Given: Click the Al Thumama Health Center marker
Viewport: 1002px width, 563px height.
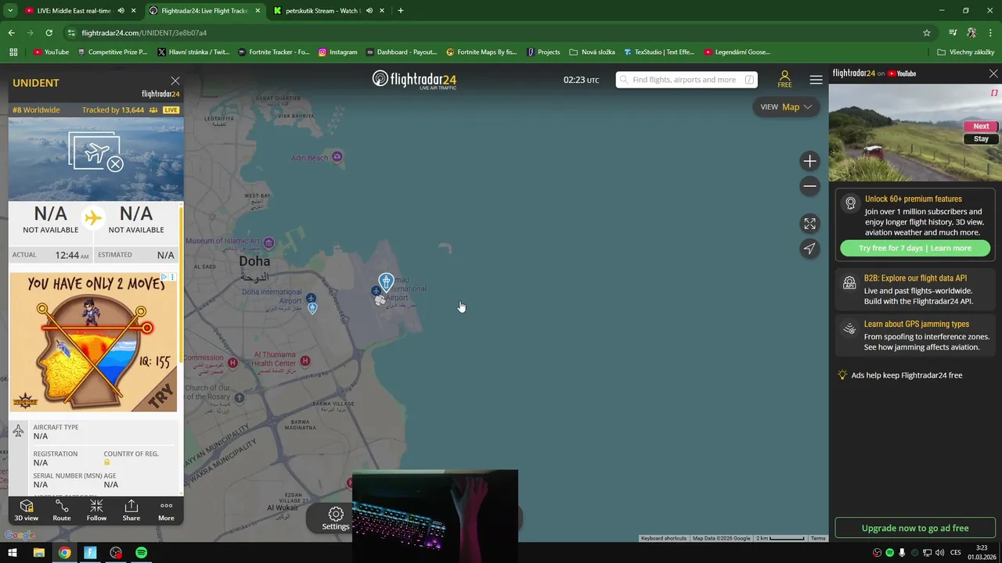Looking at the screenshot, I should pos(305,360).
